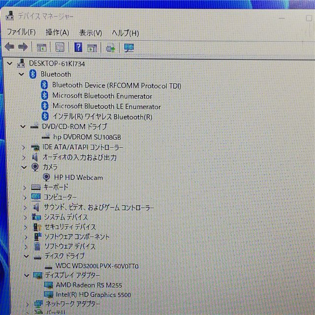Collapse the ディスプレイ アダプター category
This screenshot has width=315, height=315.
coord(27,275)
